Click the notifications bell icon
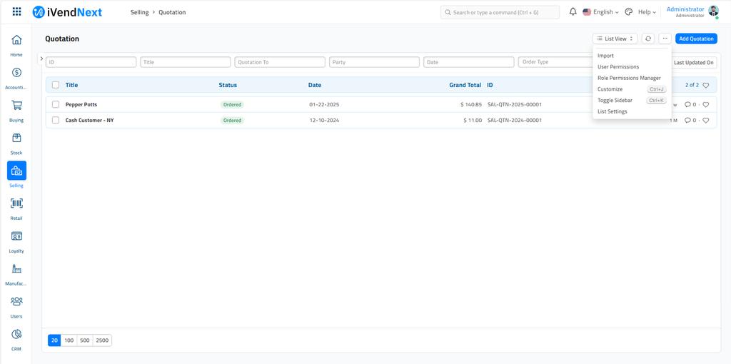The width and height of the screenshot is (731, 364). point(573,12)
